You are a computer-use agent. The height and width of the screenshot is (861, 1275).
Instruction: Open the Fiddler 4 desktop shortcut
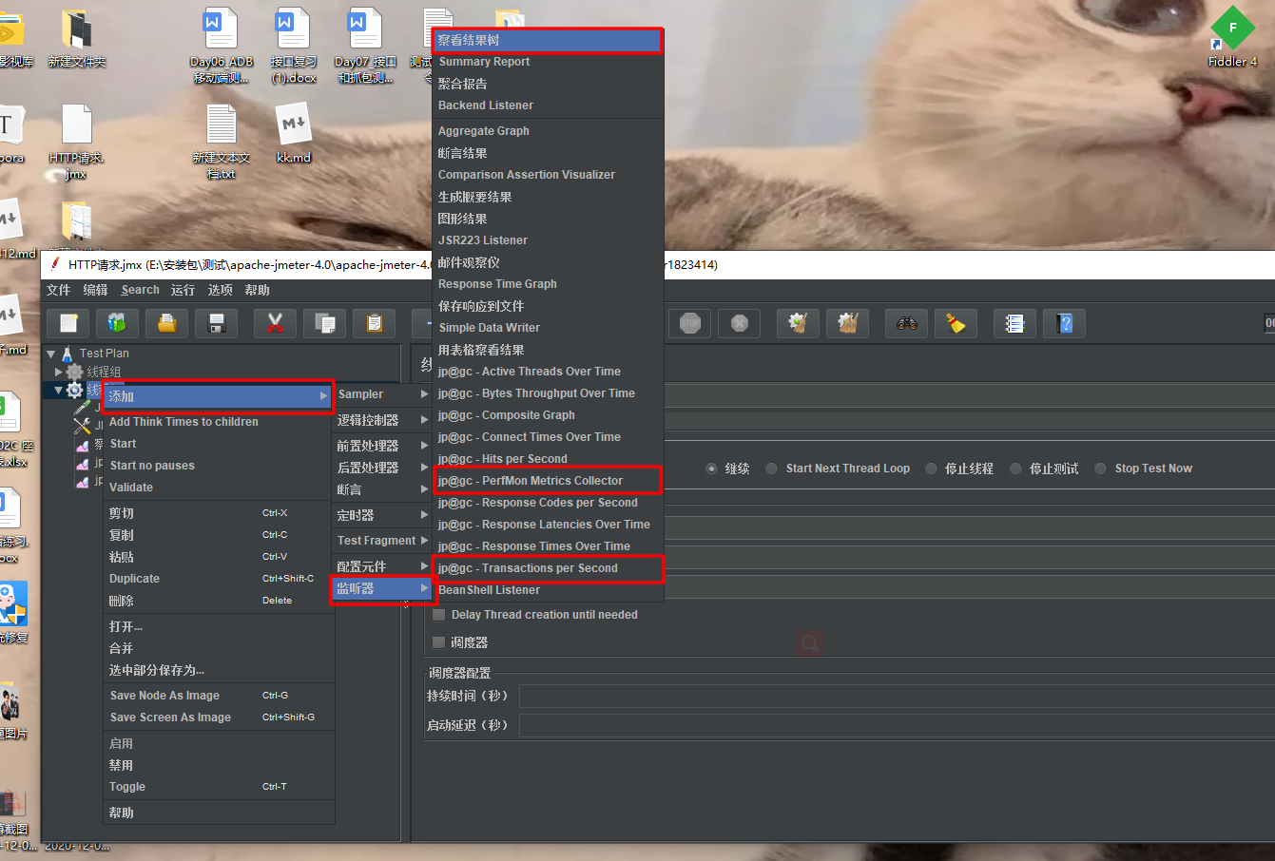click(1232, 38)
